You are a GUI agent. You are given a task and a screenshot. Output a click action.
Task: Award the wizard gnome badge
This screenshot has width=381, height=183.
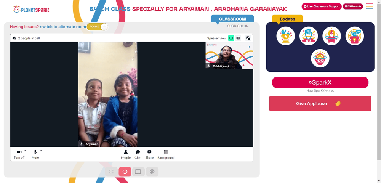[331, 36]
